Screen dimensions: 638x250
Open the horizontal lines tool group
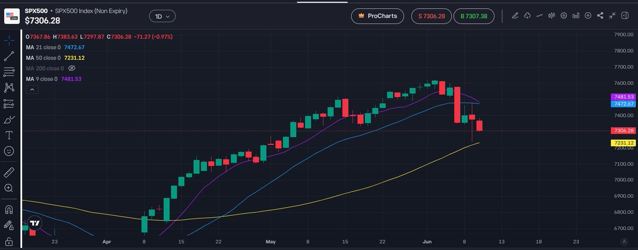point(9,72)
